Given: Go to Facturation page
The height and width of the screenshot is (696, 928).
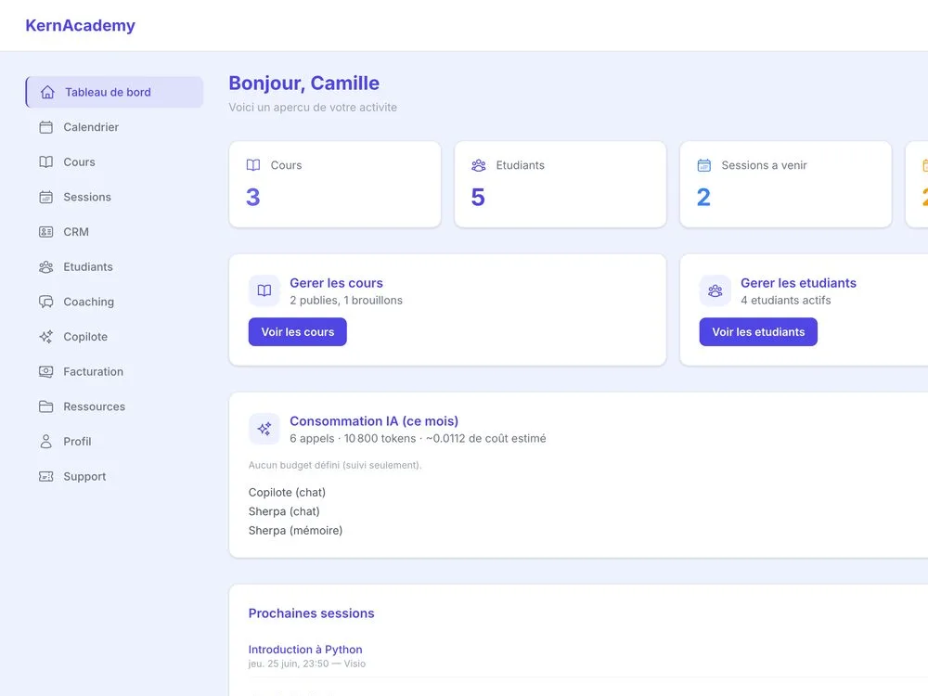Looking at the screenshot, I should (114, 372).
